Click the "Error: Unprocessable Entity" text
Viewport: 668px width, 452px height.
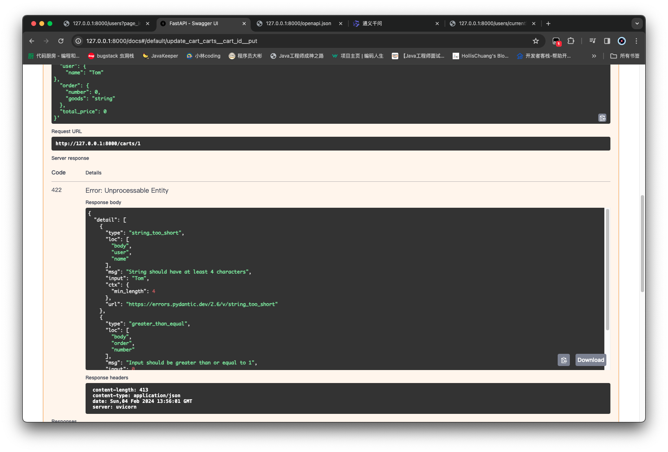click(x=127, y=190)
